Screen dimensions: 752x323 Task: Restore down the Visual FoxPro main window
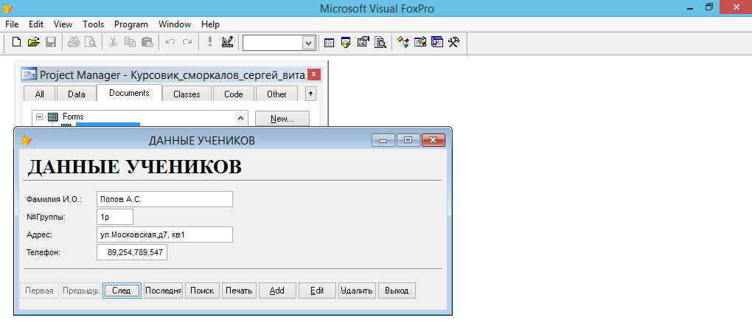[x=709, y=7]
